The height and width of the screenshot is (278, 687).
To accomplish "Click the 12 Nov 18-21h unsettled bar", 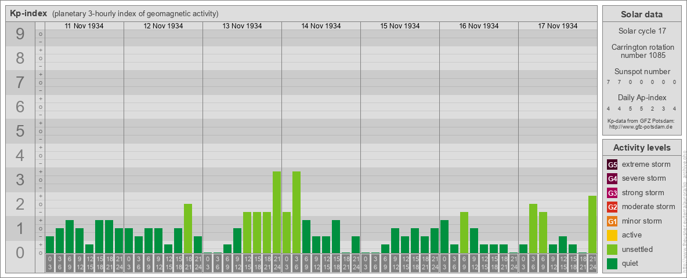I will point(188,229).
